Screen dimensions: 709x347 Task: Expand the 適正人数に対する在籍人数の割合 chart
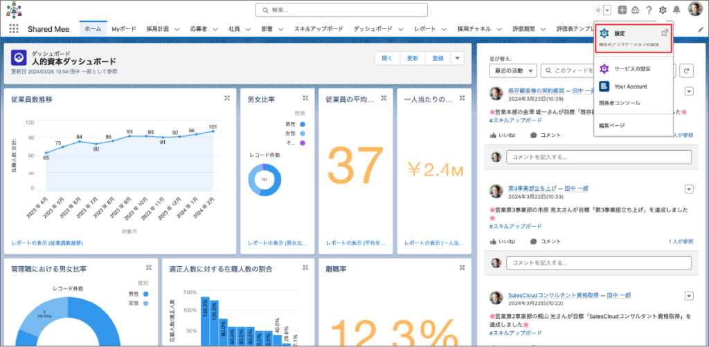click(305, 268)
